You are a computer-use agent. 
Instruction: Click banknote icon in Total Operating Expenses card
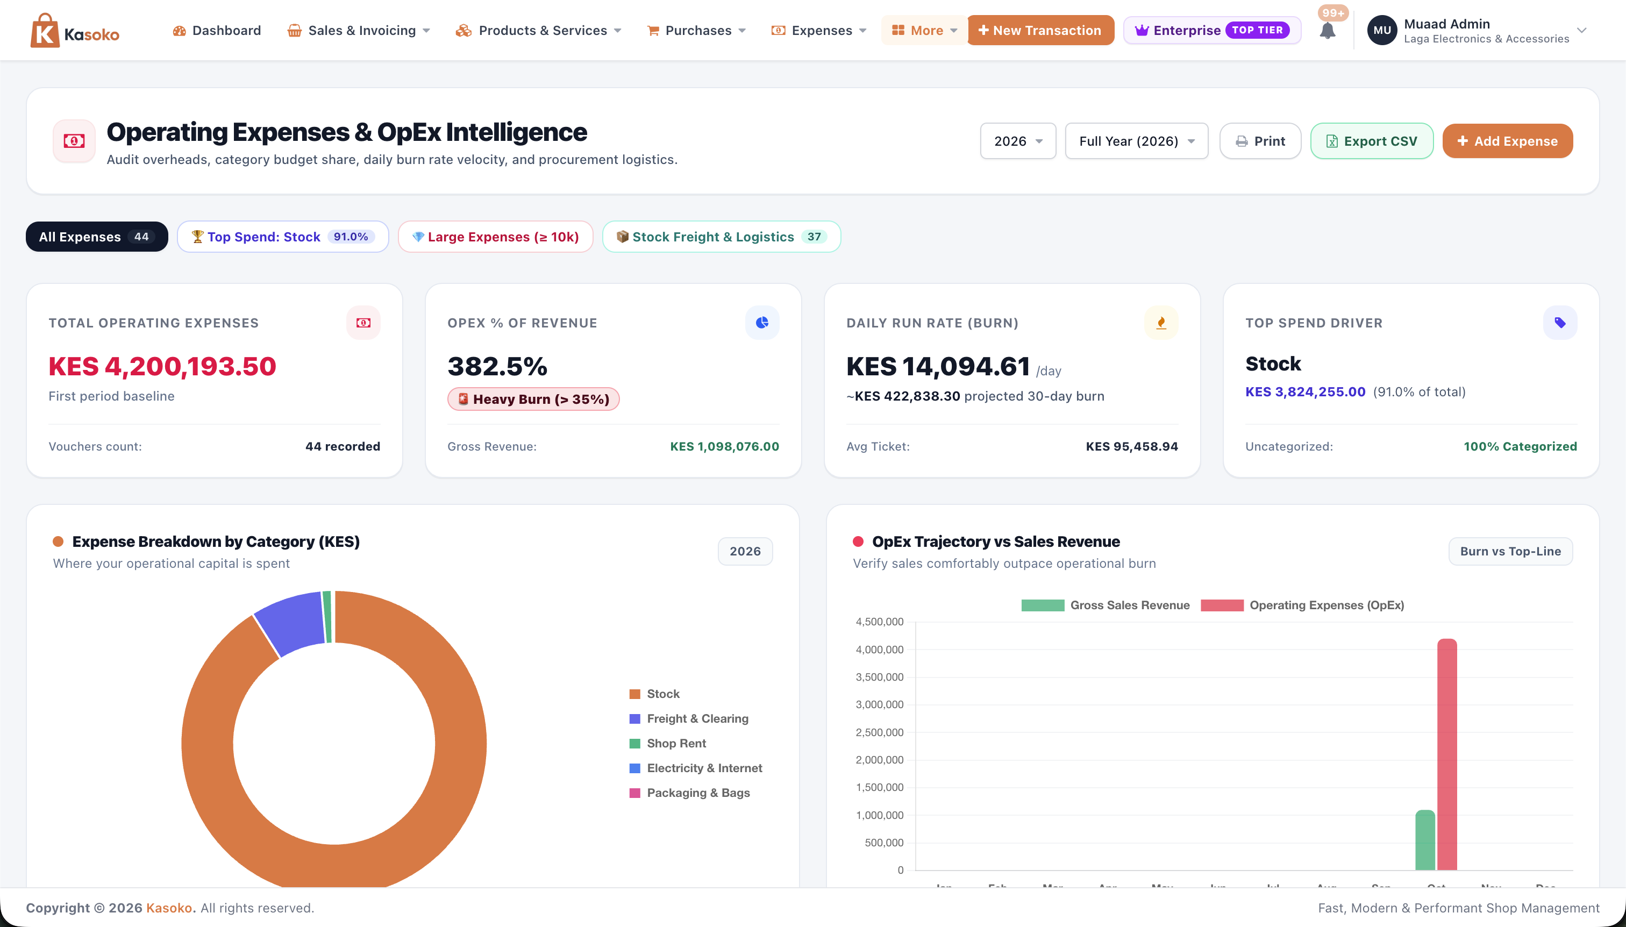click(363, 323)
